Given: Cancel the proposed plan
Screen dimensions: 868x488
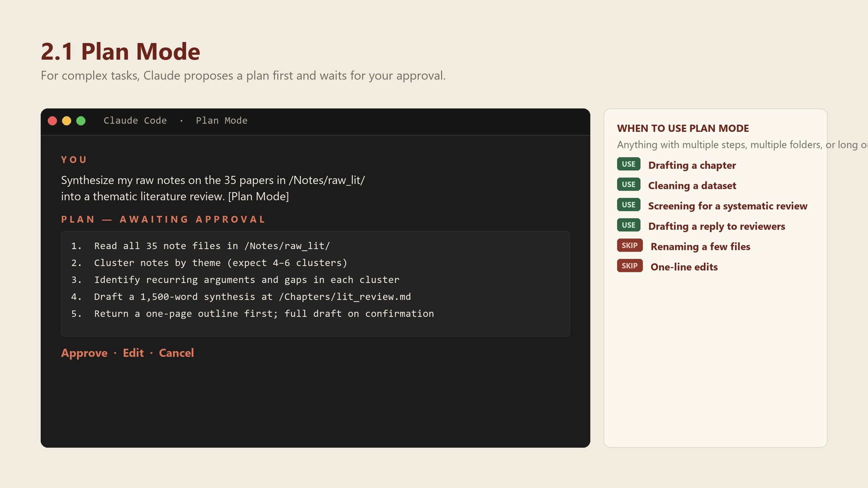Looking at the screenshot, I should 176,353.
